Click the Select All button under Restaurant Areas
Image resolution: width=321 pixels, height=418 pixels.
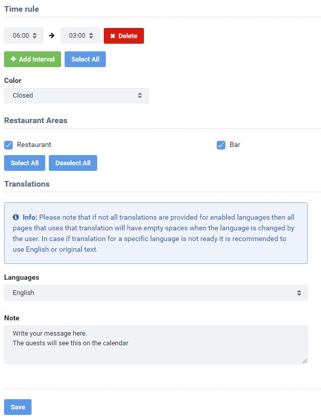coord(24,163)
